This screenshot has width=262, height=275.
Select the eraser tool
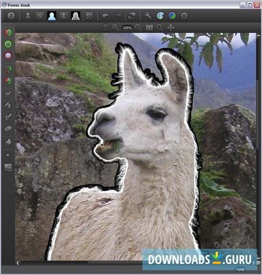[8, 129]
